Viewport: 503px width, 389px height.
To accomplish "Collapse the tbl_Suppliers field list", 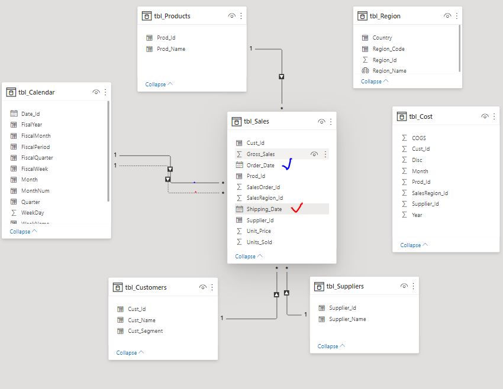I will click(329, 346).
